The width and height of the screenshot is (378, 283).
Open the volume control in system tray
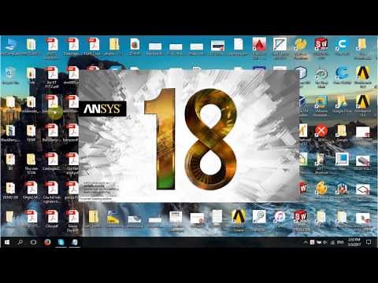click(x=325, y=242)
